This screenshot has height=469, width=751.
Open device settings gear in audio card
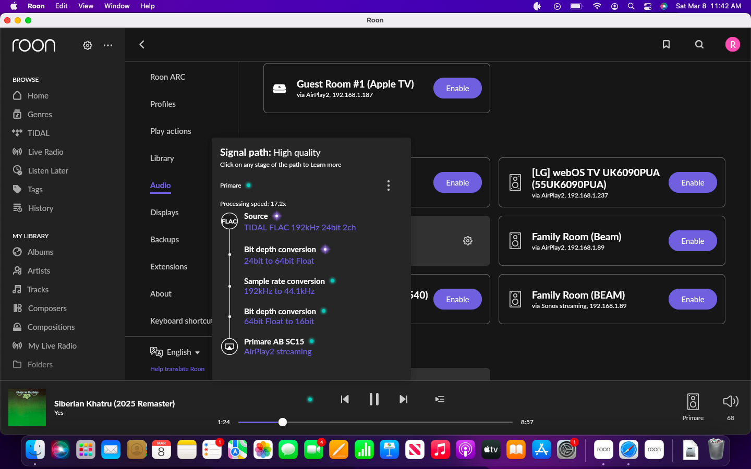[x=468, y=241]
